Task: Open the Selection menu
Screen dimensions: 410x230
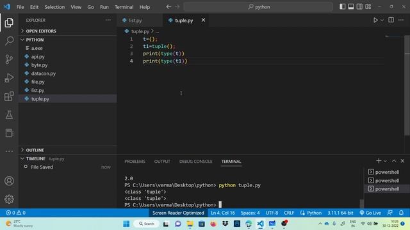Action: (54, 7)
